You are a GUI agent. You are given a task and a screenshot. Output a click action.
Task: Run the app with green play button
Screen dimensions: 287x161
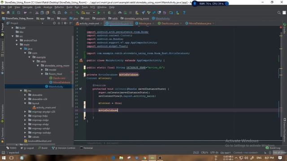click(99, 13)
